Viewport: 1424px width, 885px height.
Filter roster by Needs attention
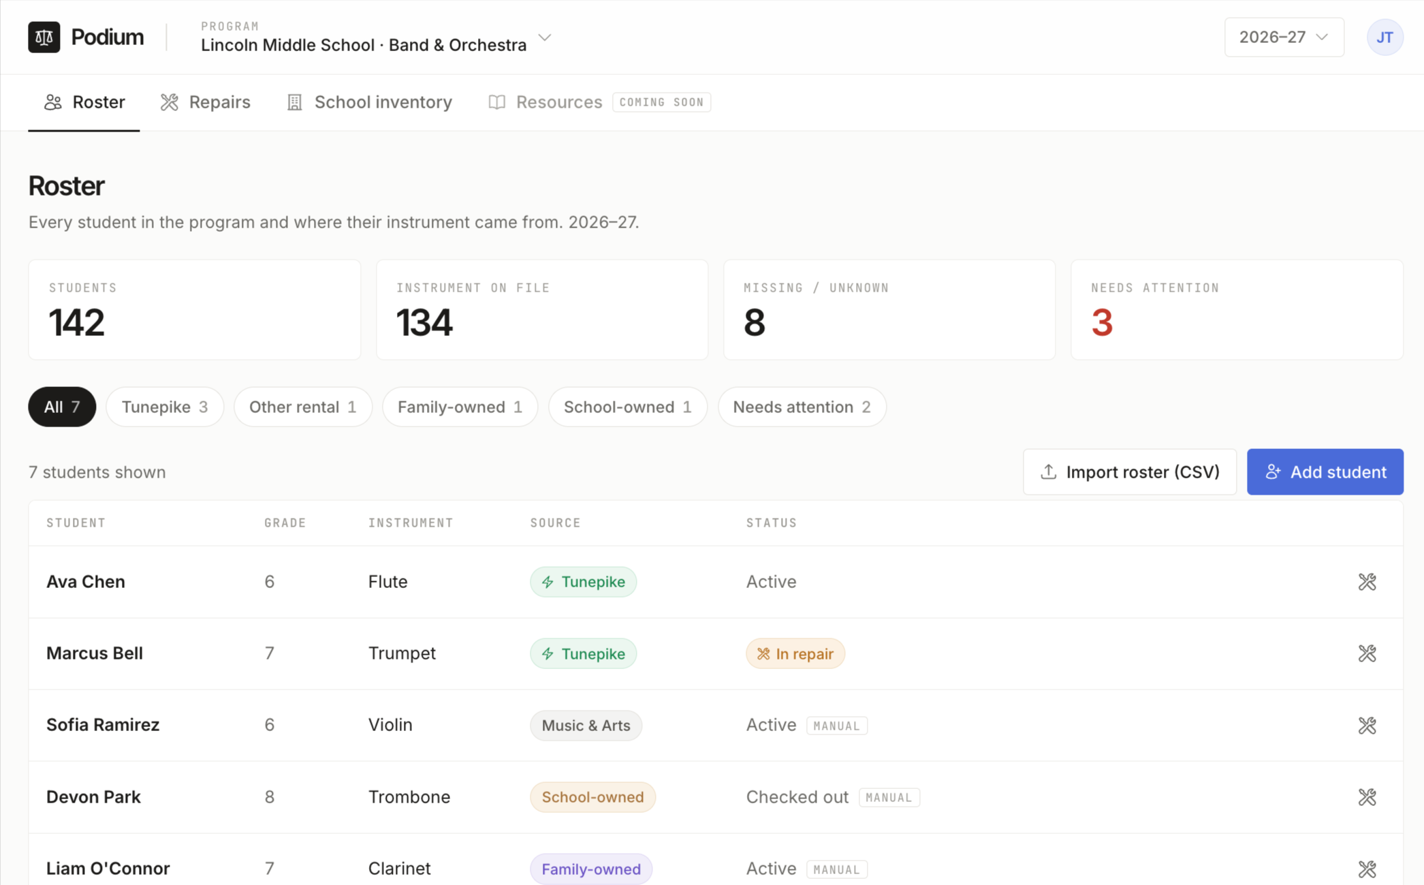tap(802, 407)
